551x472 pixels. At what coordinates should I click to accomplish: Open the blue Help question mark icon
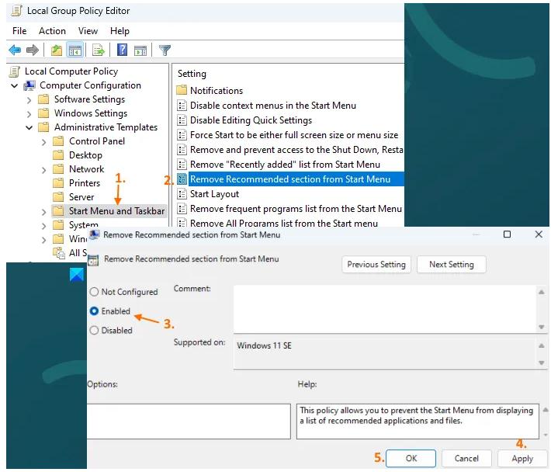(122, 50)
